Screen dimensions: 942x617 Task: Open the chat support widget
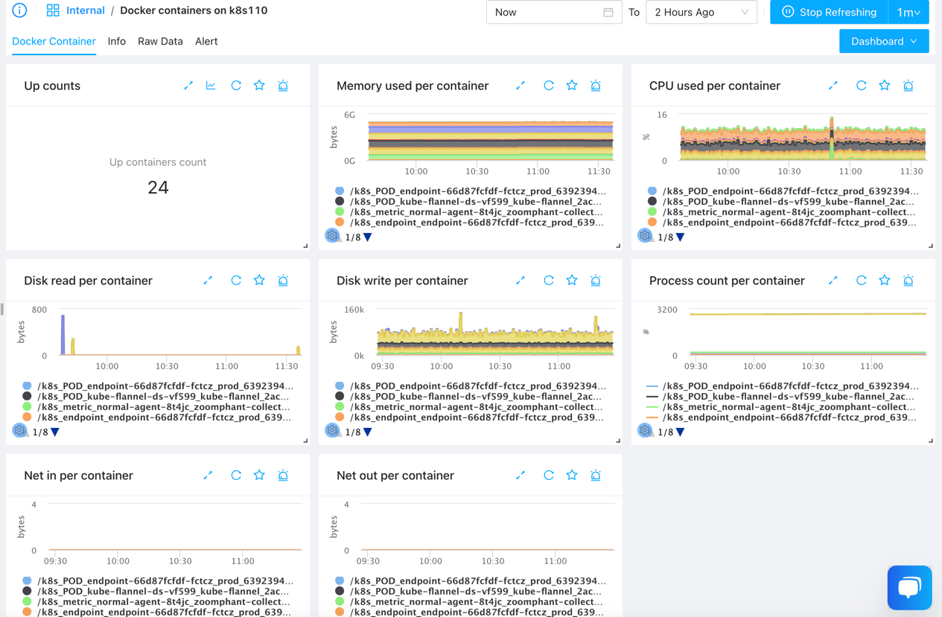909,587
